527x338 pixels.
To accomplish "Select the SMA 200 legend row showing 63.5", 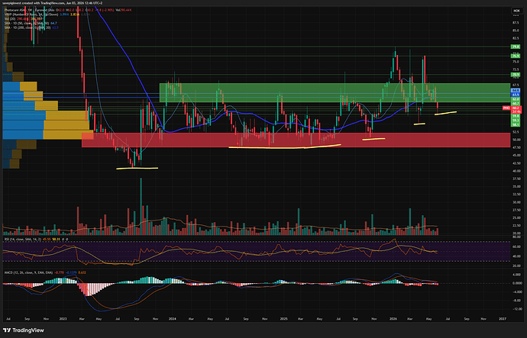I will [x=31, y=27].
